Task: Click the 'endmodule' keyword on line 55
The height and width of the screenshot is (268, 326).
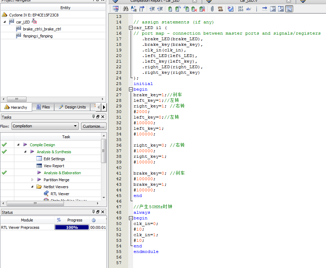Action: 146,252
